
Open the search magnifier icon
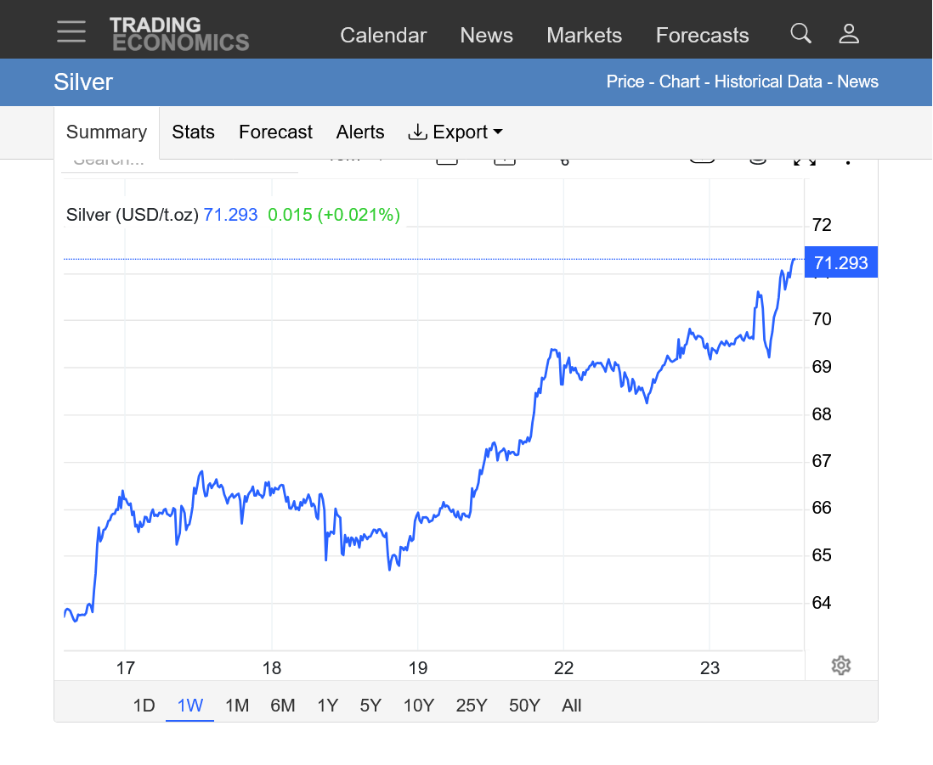[800, 34]
